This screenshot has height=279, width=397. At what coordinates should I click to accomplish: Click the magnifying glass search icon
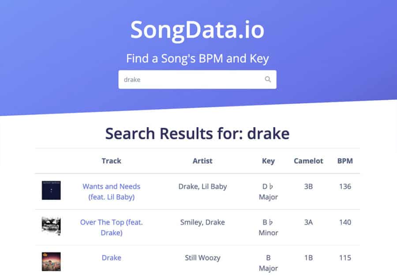coord(268,79)
